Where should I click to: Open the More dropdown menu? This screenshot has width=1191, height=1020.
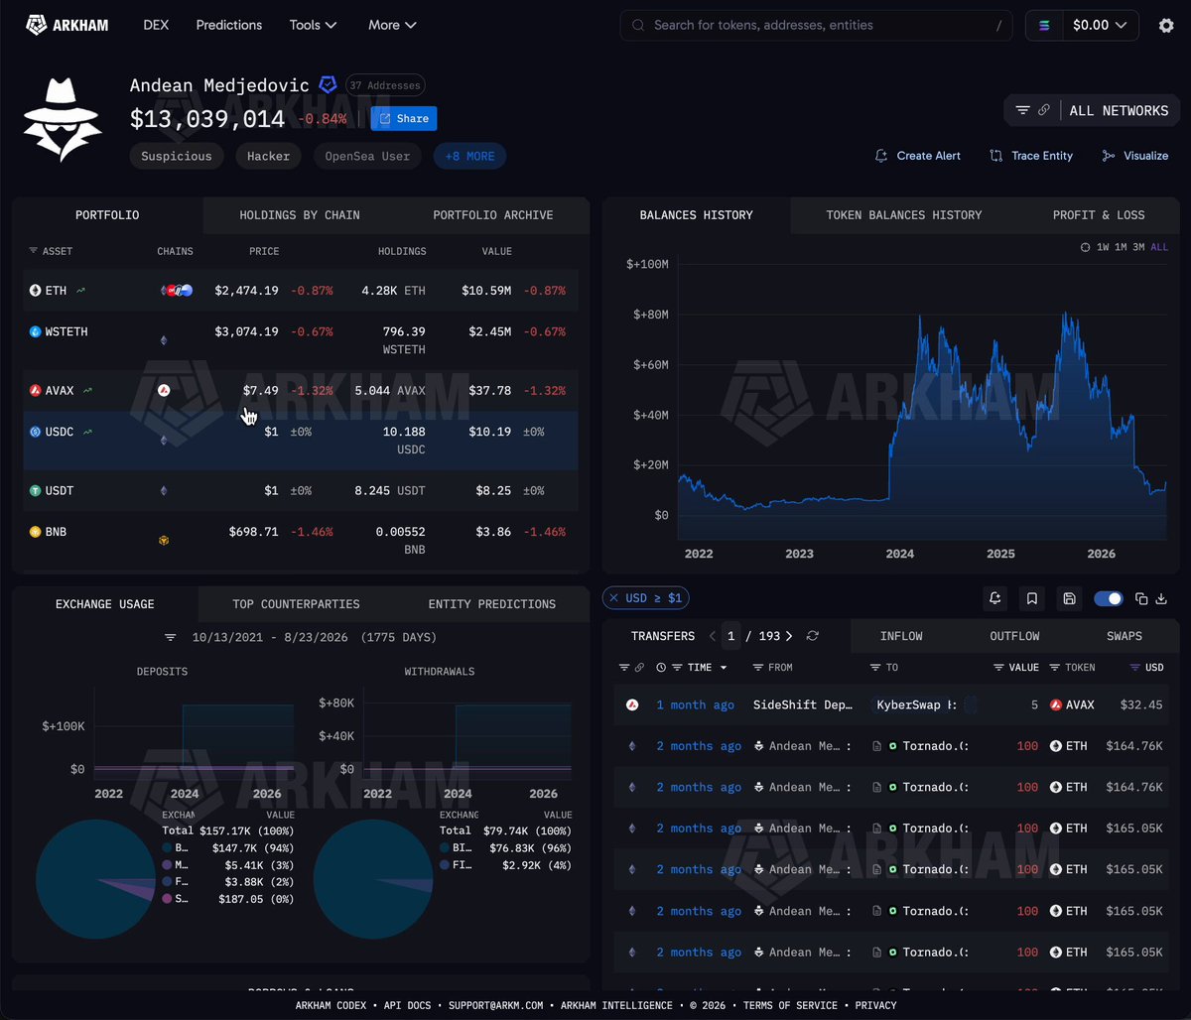pyautogui.click(x=392, y=25)
